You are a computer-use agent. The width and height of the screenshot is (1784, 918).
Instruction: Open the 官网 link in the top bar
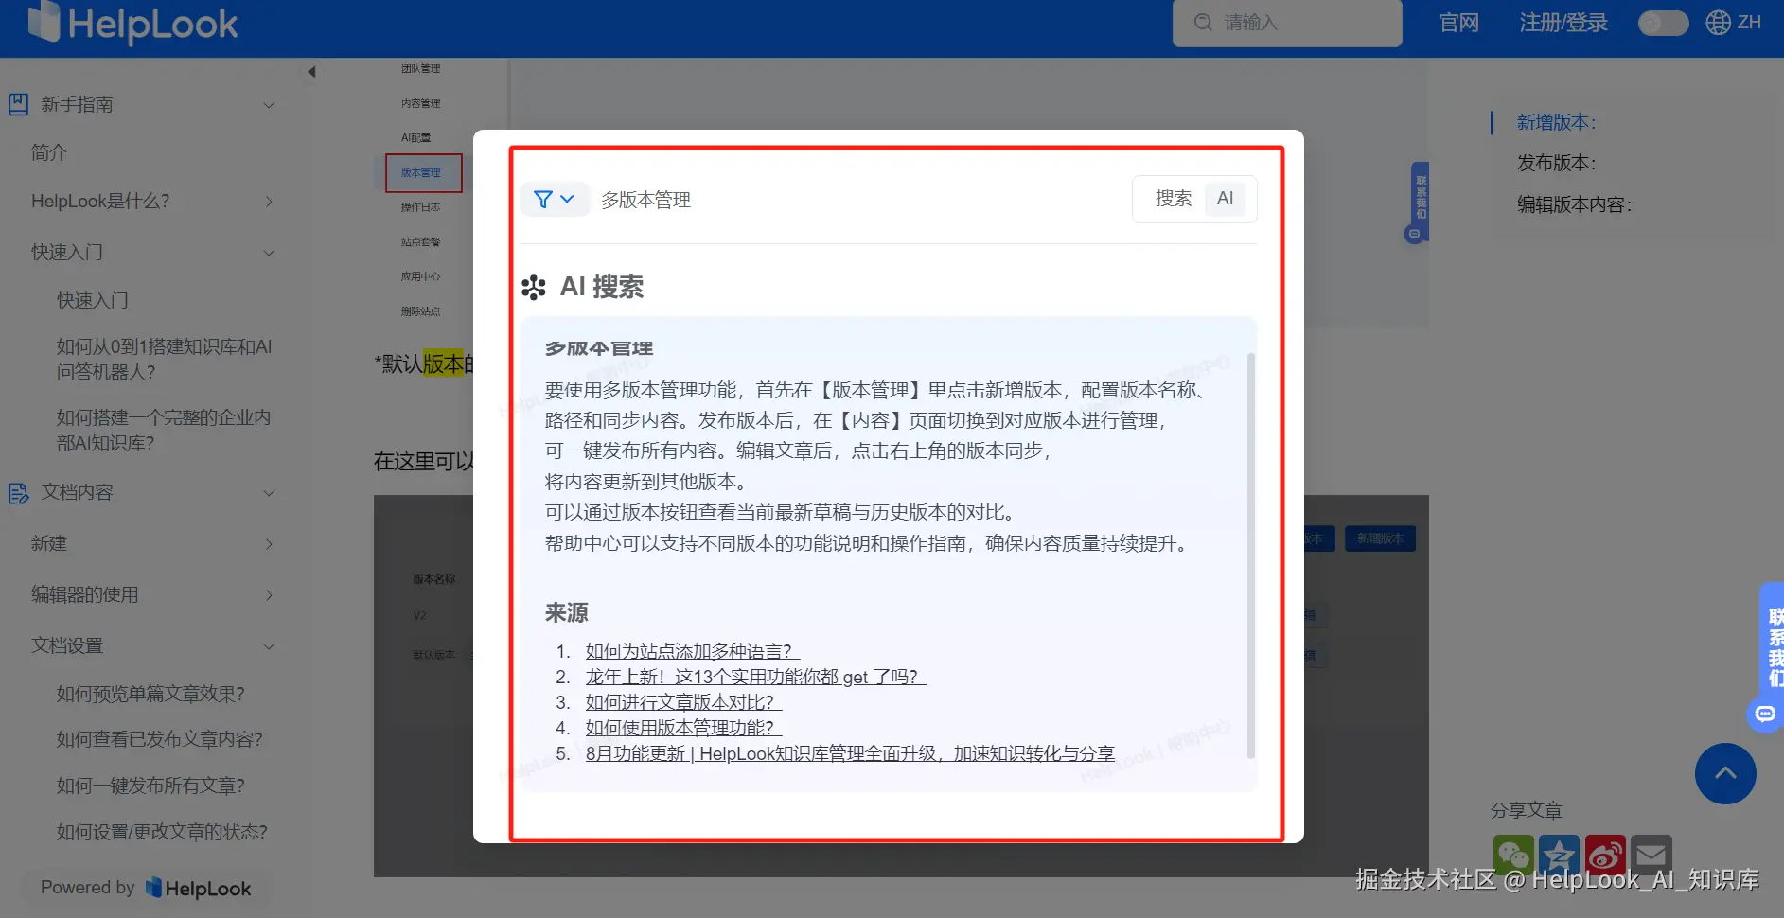(x=1458, y=23)
